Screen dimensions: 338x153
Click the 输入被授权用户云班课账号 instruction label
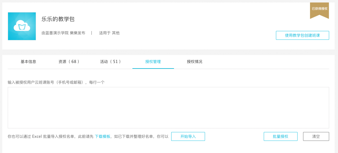point(56,82)
